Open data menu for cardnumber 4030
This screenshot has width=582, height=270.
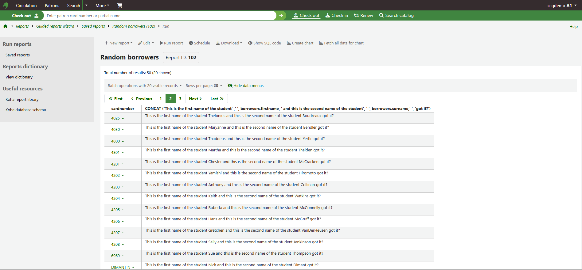(x=117, y=130)
